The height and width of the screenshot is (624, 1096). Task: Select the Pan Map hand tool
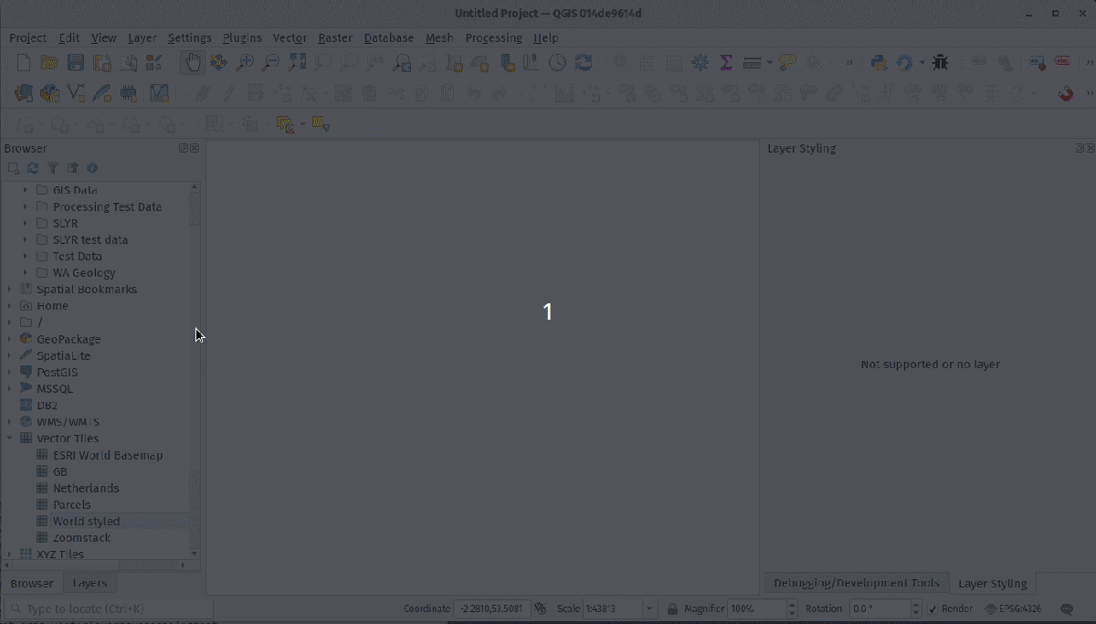(194, 63)
